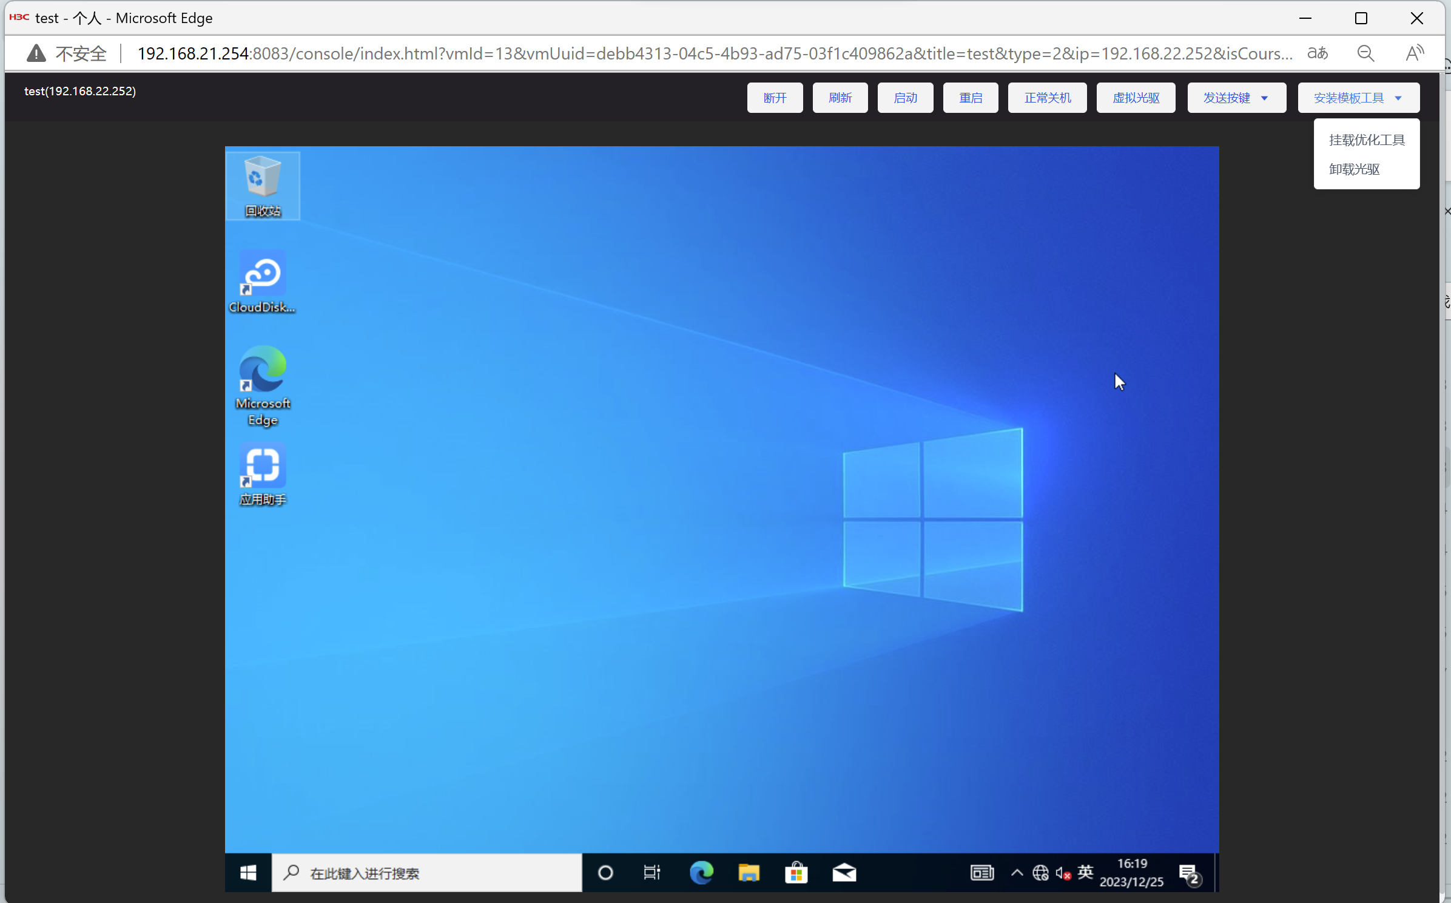Viewport: 1451px width, 903px height.
Task: Open File Explorer from the VM taskbar
Action: 749,873
